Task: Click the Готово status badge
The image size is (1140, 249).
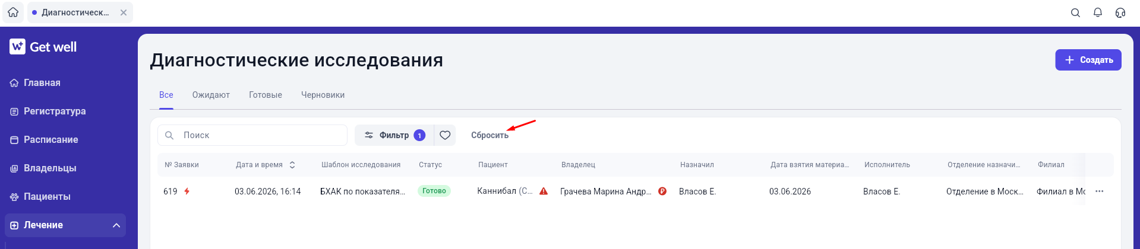Action: click(x=434, y=191)
